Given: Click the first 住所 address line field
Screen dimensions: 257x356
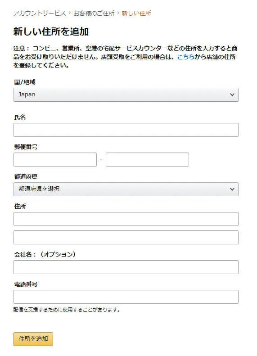Looking at the screenshot, I should pos(126,219).
